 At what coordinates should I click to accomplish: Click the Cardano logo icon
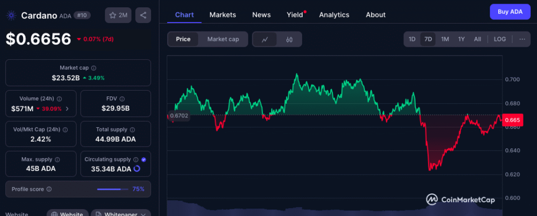point(12,15)
